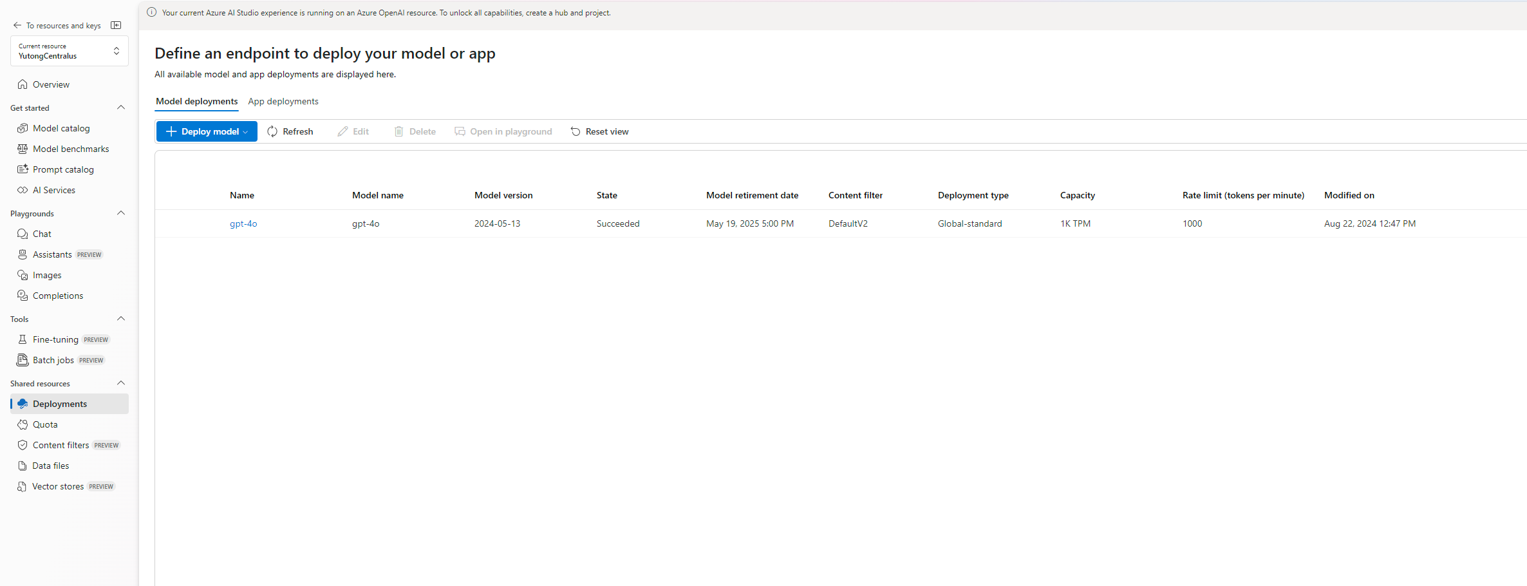Open the Data files page
This screenshot has width=1527, height=586.
(51, 466)
